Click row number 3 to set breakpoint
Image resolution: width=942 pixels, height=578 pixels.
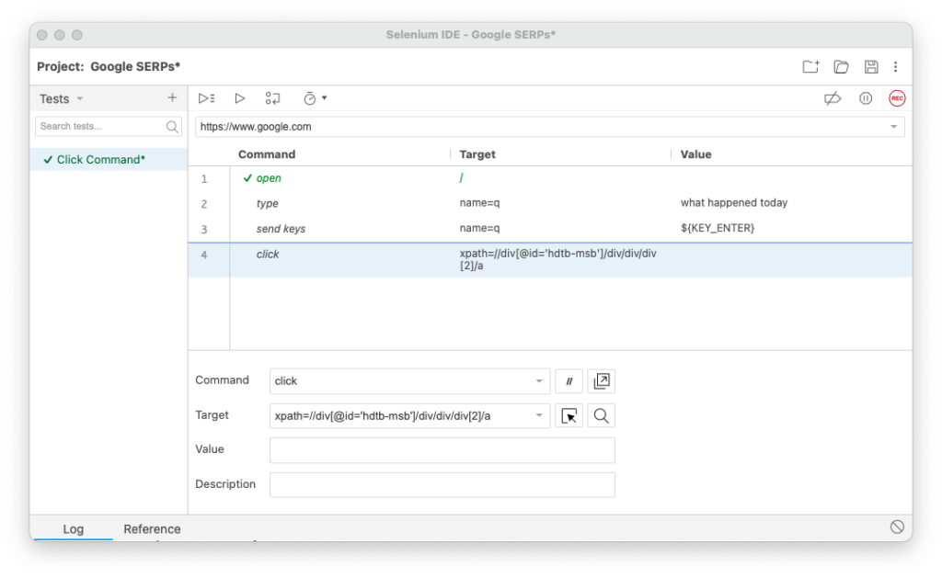pos(204,230)
